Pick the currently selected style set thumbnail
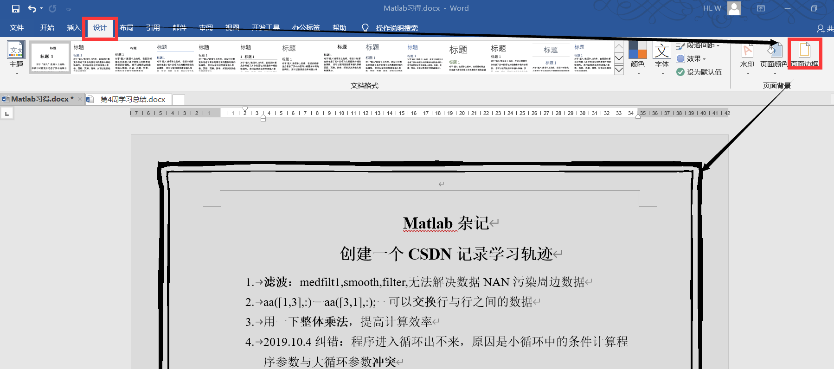The width and height of the screenshot is (834, 369). coord(50,58)
